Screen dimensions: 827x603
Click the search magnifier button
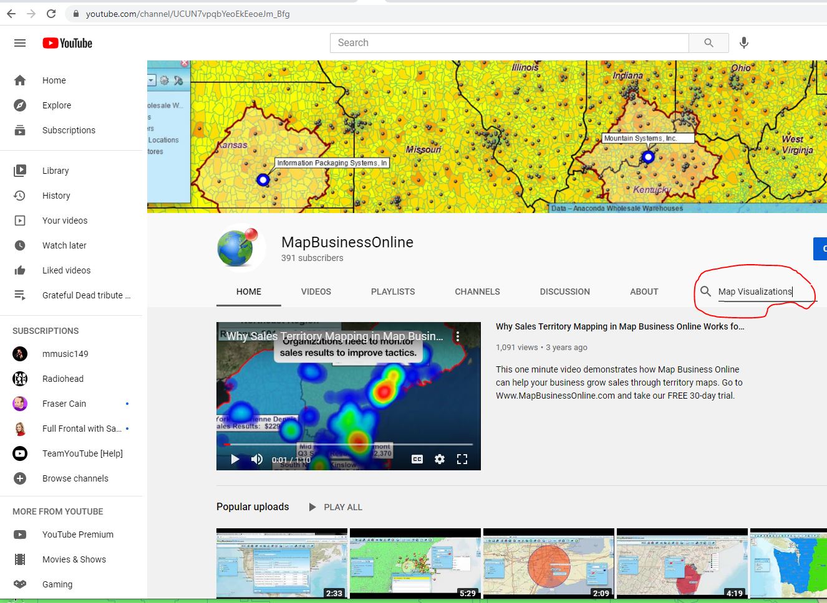click(x=709, y=42)
